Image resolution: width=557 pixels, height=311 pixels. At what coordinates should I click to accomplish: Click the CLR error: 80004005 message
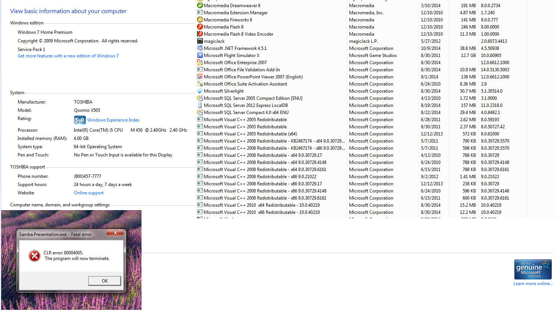(63, 252)
